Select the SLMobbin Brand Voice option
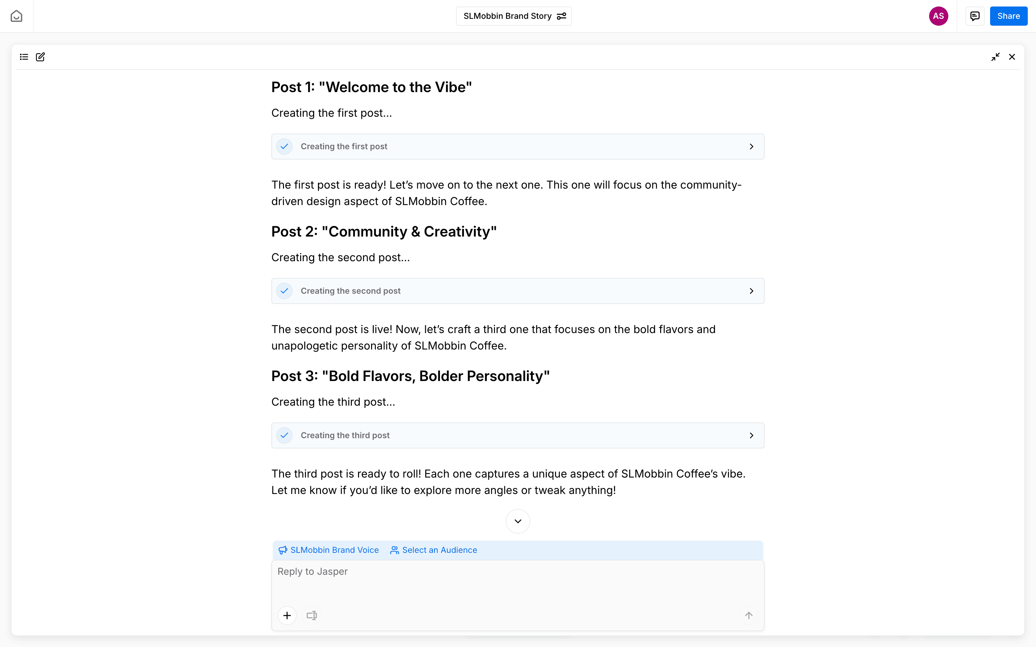The image size is (1036, 647). click(x=329, y=550)
